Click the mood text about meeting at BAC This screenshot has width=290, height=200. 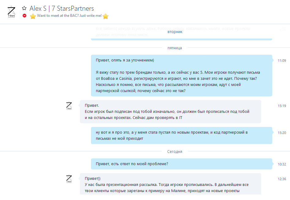69,16
